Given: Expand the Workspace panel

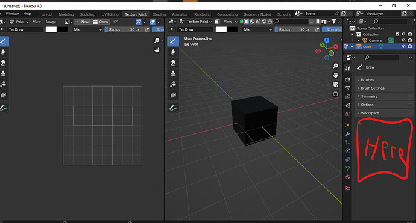Looking at the screenshot, I should click(383, 113).
